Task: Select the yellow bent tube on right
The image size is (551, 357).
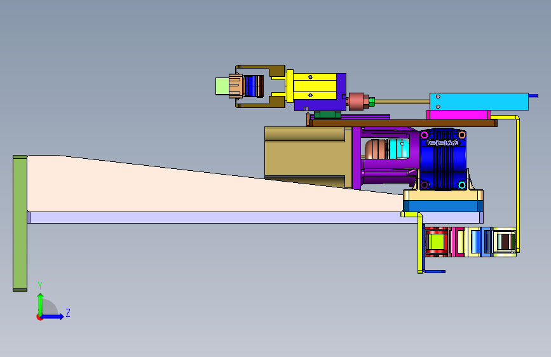Action: click(517, 183)
